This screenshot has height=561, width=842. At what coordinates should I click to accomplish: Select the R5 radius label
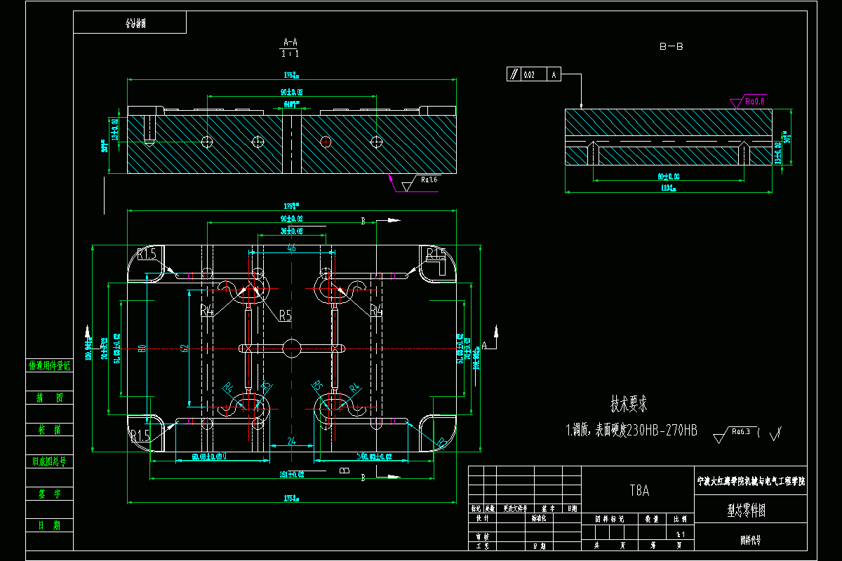click(x=285, y=316)
